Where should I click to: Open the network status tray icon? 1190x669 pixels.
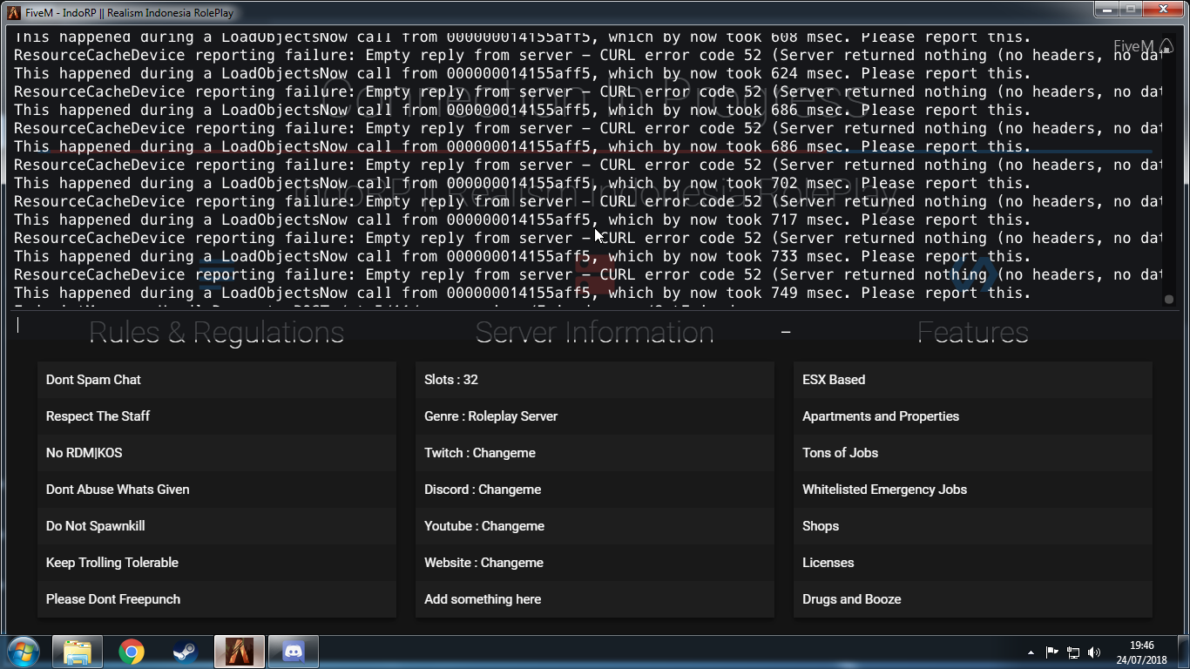pos(1073,652)
